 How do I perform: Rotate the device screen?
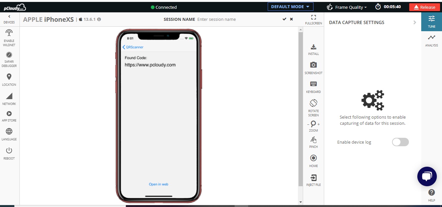(313, 108)
